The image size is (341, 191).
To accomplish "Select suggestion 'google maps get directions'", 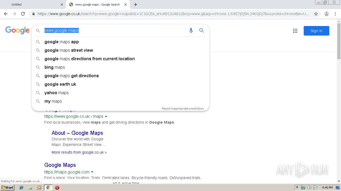I will point(120,76).
